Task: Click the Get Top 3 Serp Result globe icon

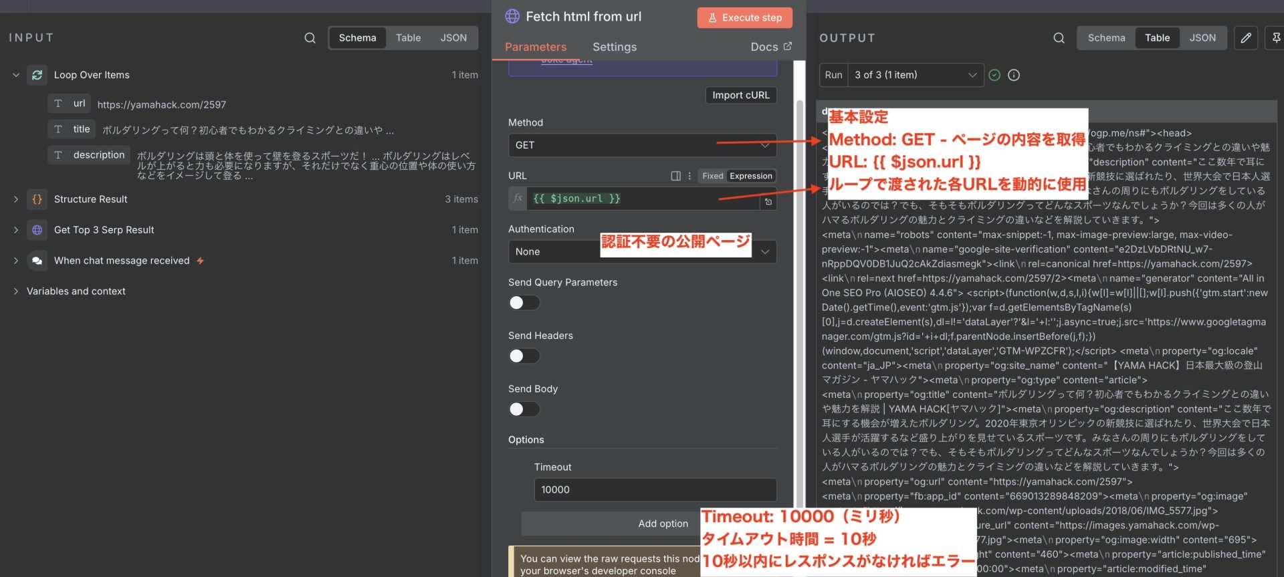Action: [37, 230]
